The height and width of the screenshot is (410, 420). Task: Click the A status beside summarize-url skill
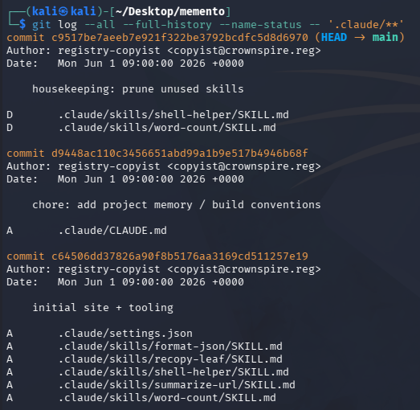tap(10, 385)
